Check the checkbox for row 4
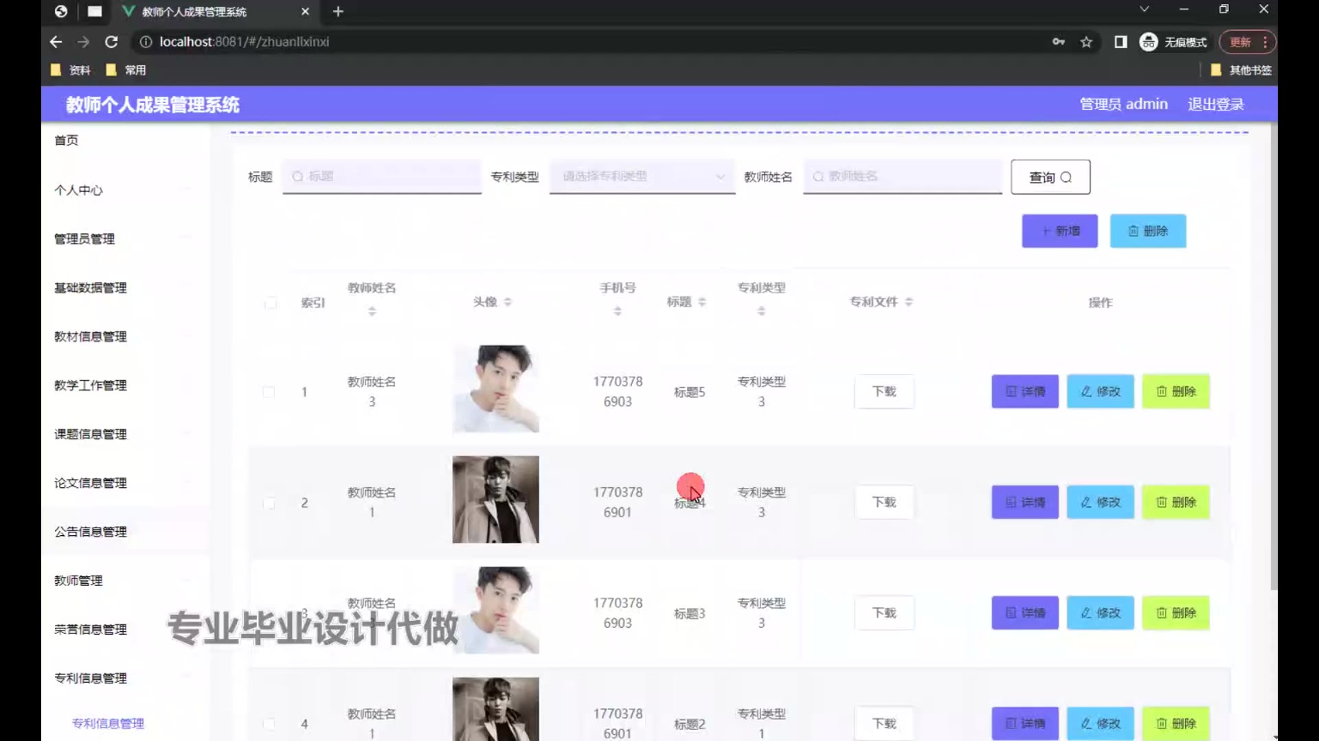 (269, 724)
